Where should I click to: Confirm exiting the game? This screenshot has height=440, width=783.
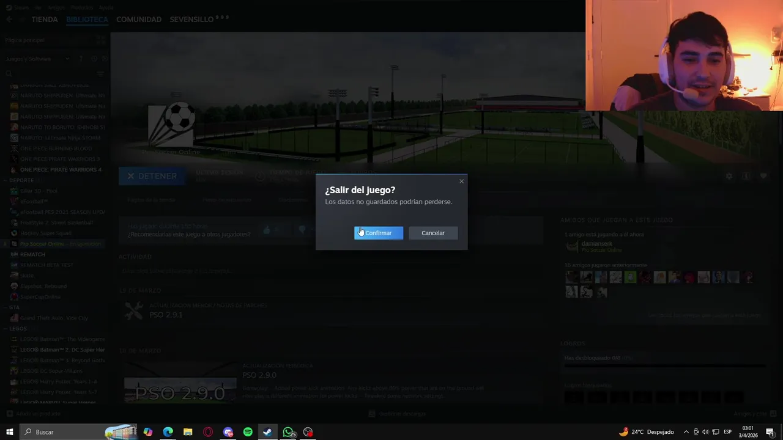click(x=379, y=233)
